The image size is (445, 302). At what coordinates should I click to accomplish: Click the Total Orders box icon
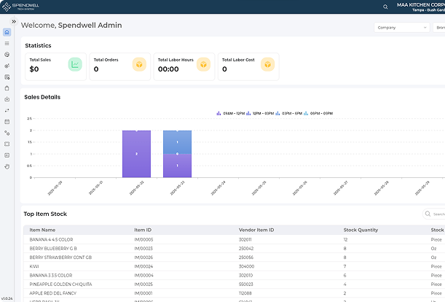tap(139, 64)
